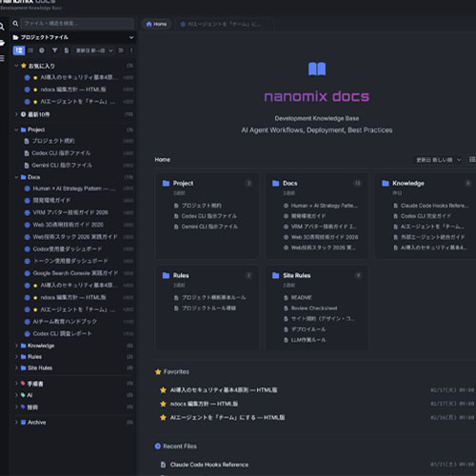This screenshot has height=476, width=476.
Task: Open Google Search Console 実践ガイド in the sidebar
Action: coord(75,273)
